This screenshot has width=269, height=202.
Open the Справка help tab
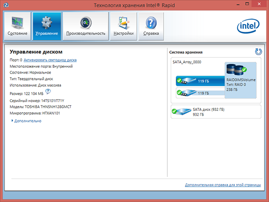151,26
